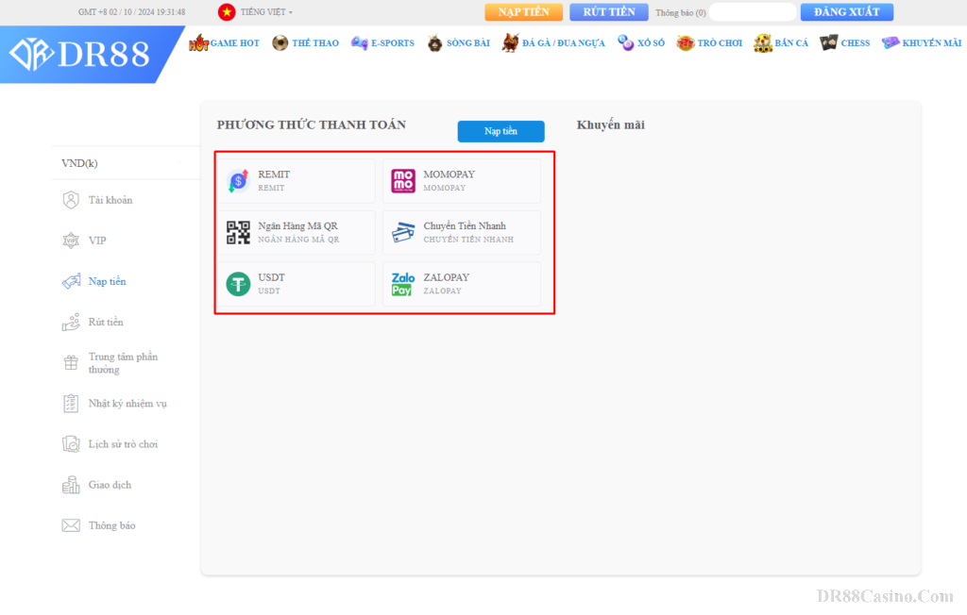967x615 pixels.
Task: Click the DR88 logo
Action: click(x=80, y=54)
